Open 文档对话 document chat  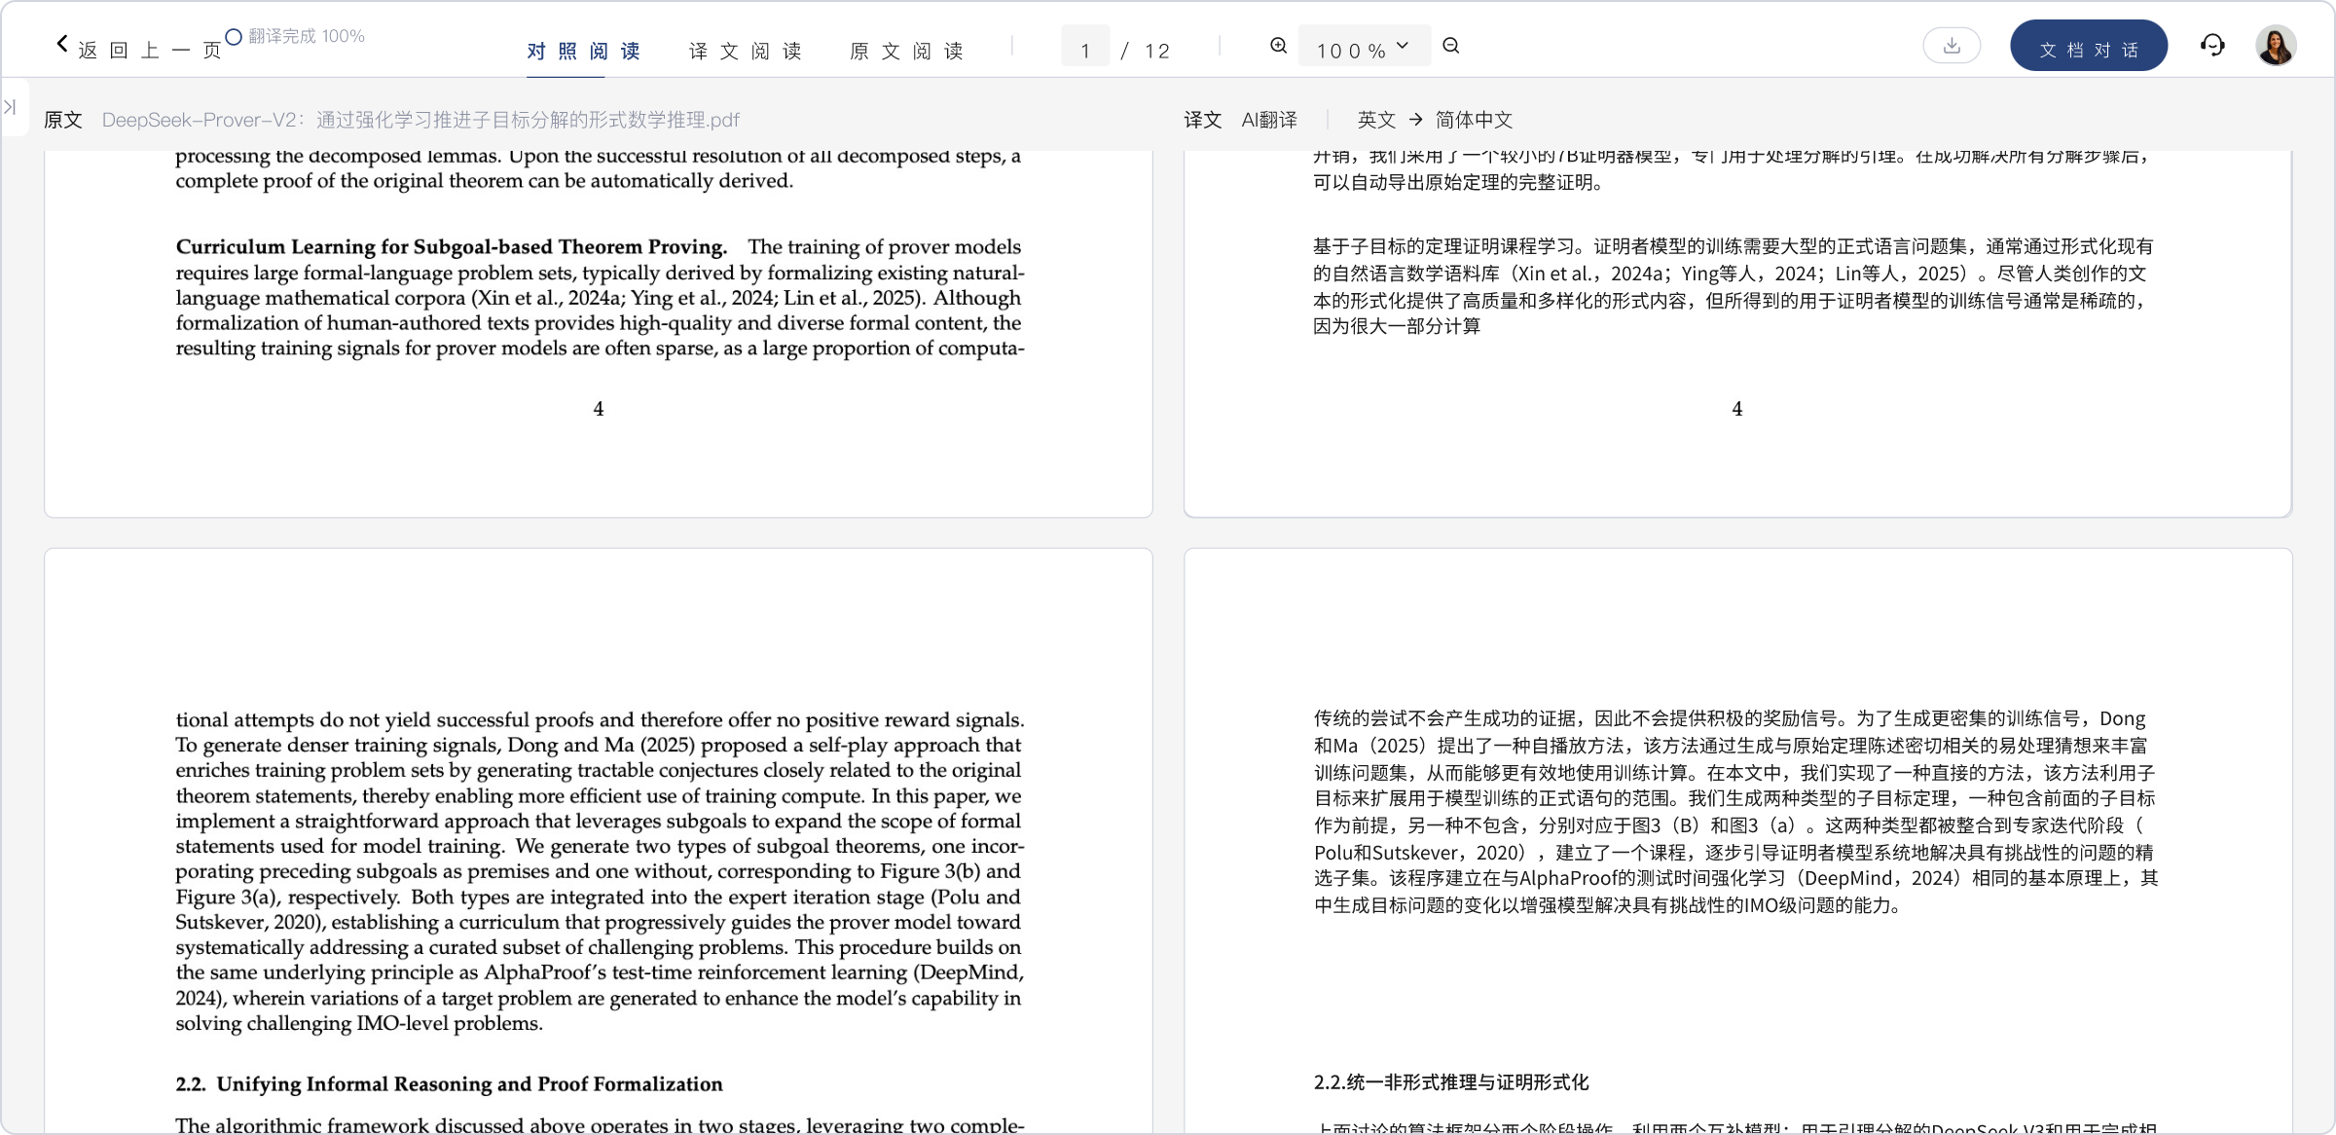pyautogui.click(x=2089, y=46)
